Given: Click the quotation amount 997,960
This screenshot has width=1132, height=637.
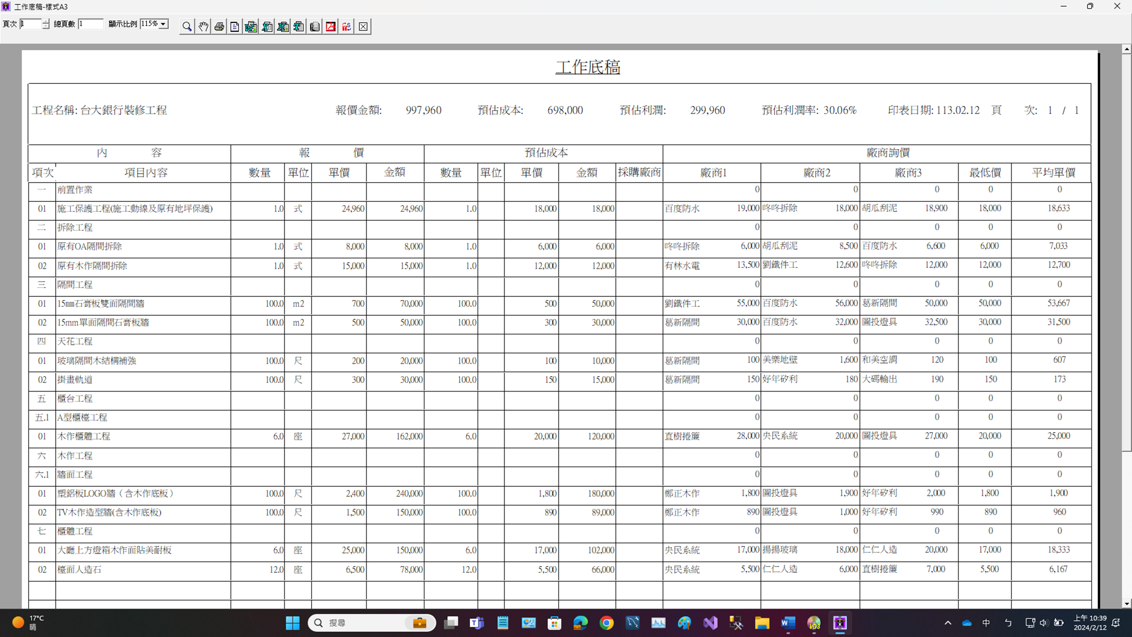Looking at the screenshot, I should [424, 110].
